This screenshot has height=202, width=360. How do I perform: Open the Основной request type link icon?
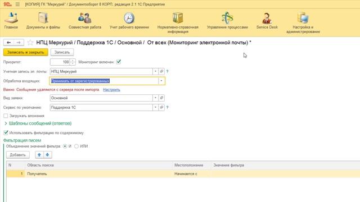(x=161, y=98)
